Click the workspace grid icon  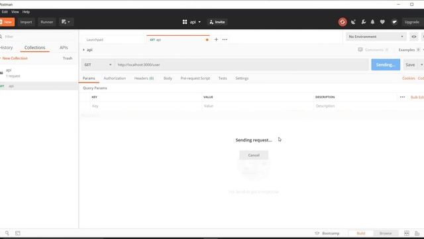[x=185, y=22]
